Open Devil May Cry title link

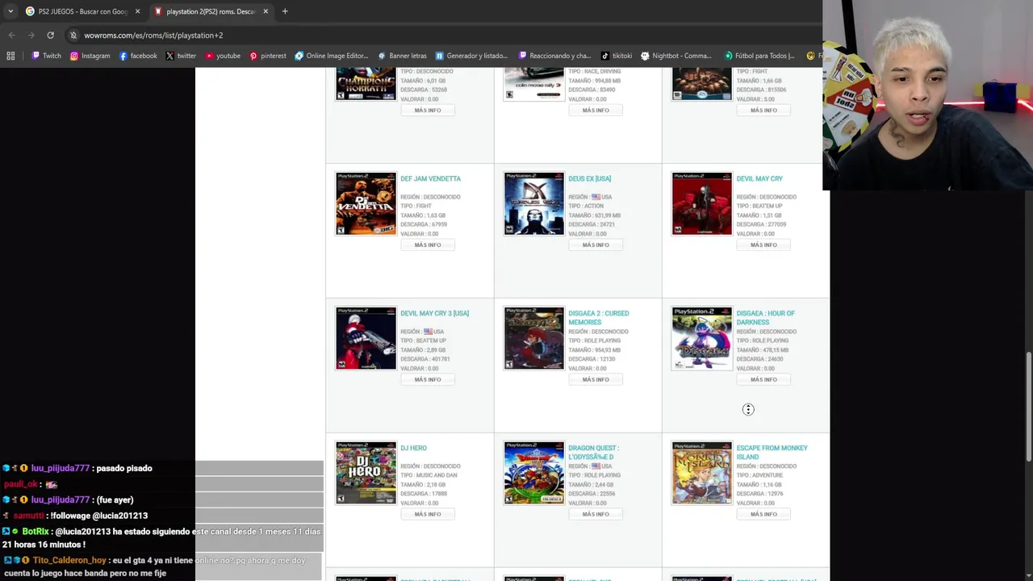click(759, 179)
